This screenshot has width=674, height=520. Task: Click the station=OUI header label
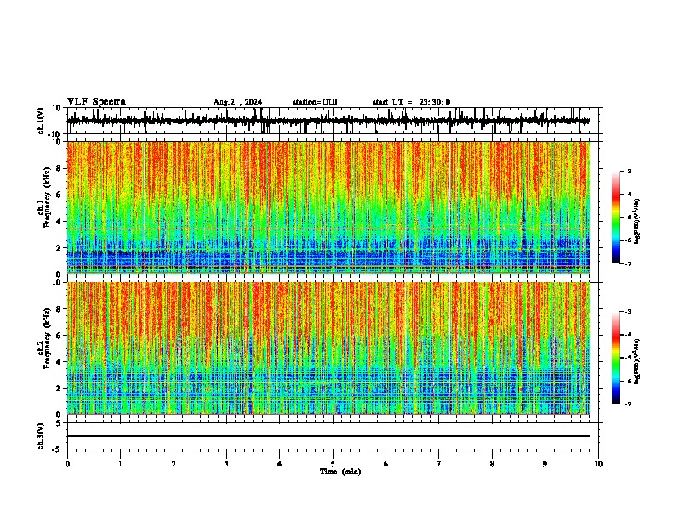tap(315, 102)
